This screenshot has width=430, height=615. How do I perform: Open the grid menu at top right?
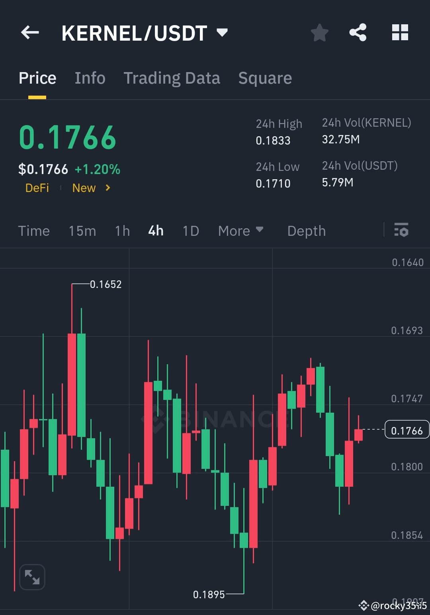(400, 33)
